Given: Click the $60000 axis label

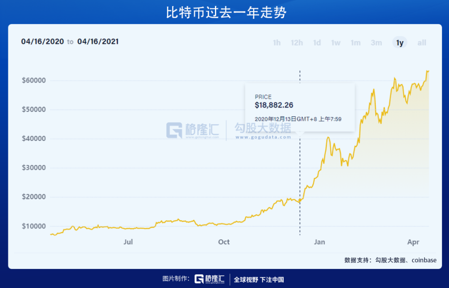Looking at the screenshot, I should coord(34,81).
